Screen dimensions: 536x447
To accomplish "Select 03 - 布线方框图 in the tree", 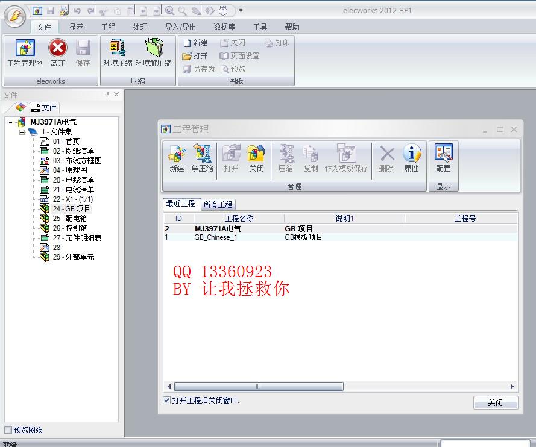I will coord(71,160).
